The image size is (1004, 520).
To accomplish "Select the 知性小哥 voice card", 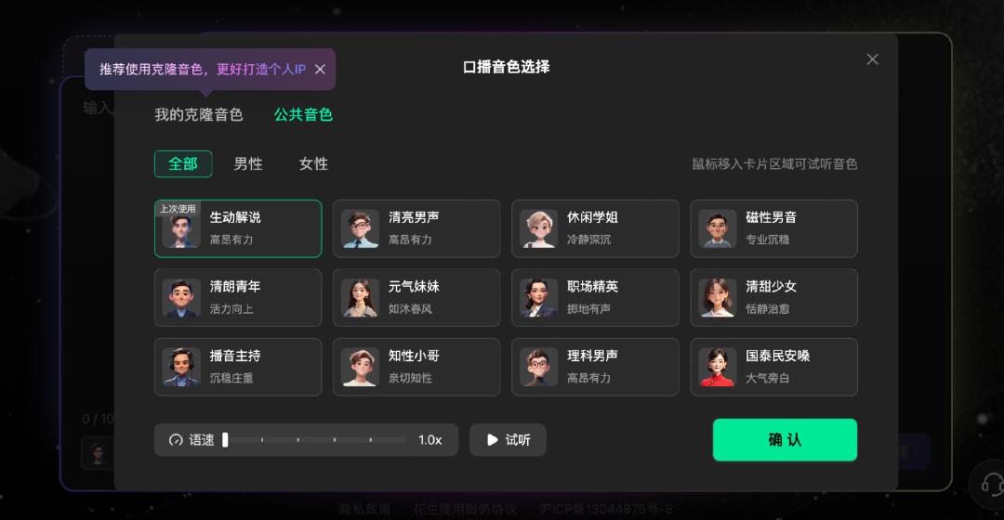I will 416,367.
